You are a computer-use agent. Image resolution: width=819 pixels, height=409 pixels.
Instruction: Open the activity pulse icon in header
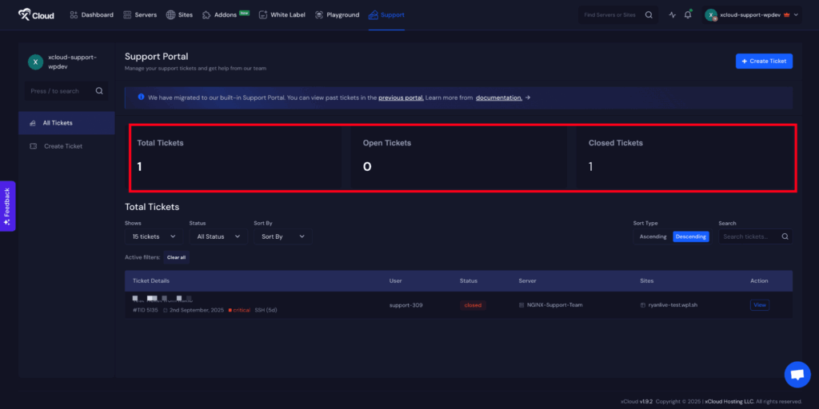tap(672, 14)
